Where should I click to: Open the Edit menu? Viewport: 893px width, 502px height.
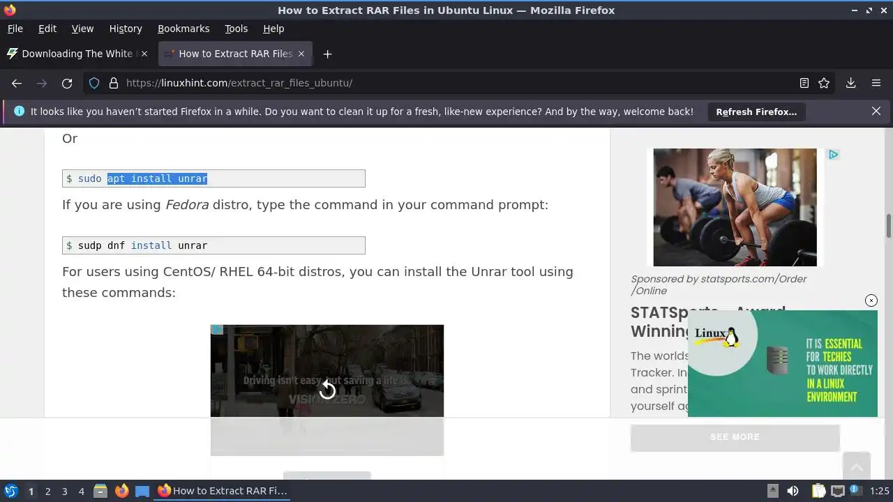[47, 29]
